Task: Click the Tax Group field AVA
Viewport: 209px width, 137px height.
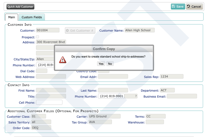Action: [x=100, y=122]
